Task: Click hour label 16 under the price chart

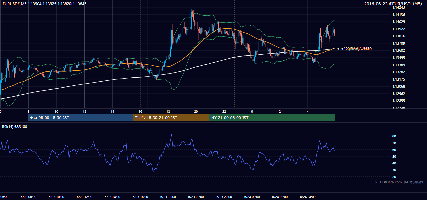Action: point(140,111)
